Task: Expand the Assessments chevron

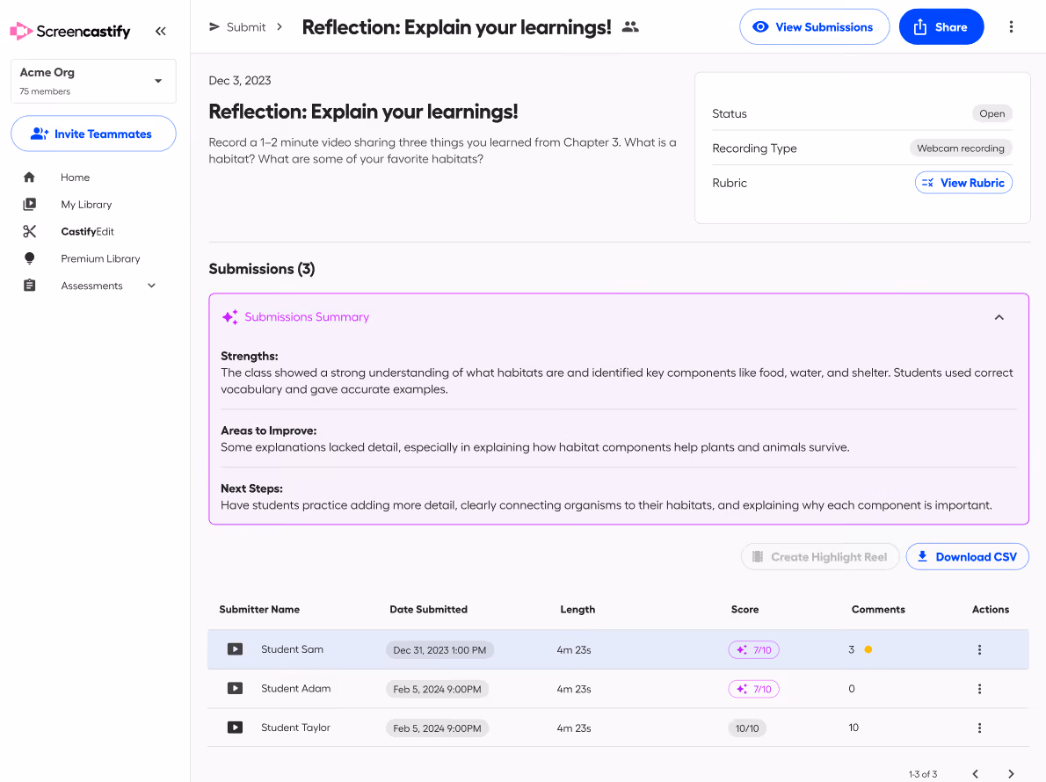Action: point(151,286)
